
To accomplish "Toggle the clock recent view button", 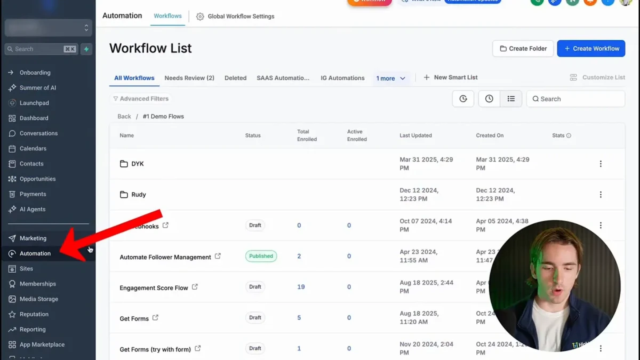I will 489,99.
